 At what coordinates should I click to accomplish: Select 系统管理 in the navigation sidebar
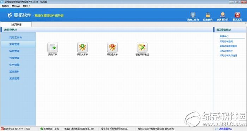tap(14, 79)
